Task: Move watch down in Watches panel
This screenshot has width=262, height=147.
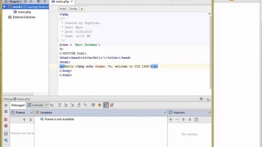Action: pyautogui.click(x=190, y=120)
